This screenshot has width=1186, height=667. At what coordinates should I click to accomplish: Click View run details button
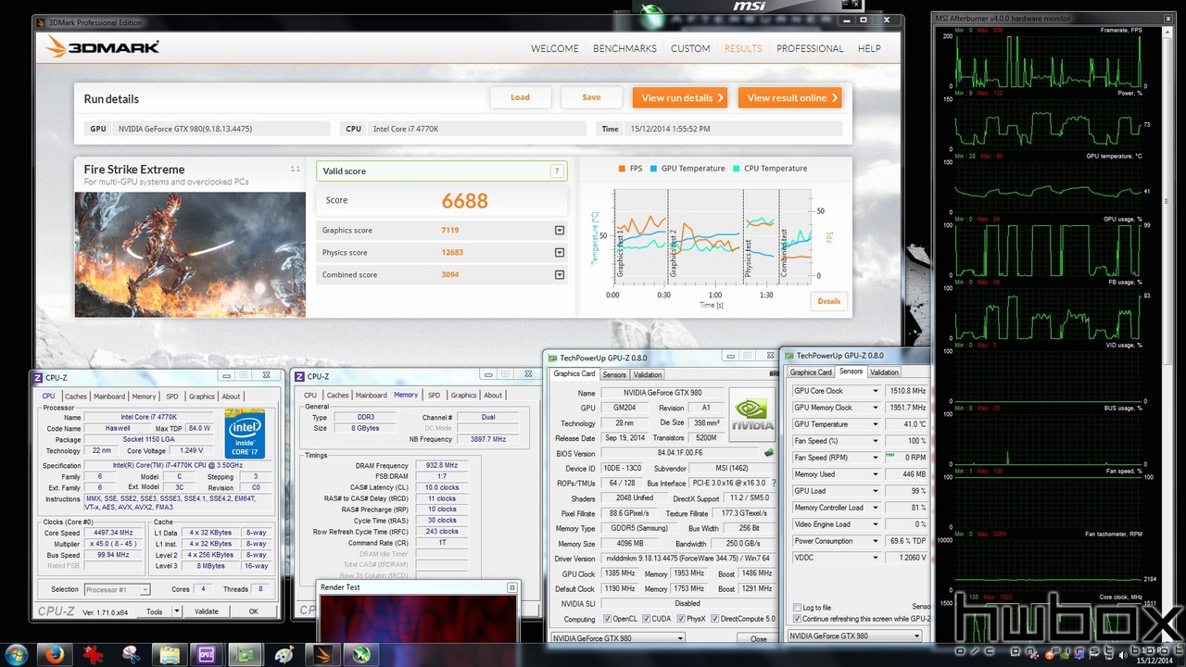681,97
